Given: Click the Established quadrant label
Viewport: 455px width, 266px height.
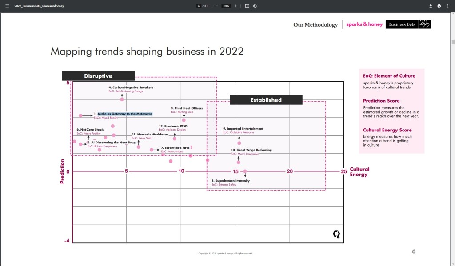Looking at the screenshot, I should click(x=265, y=100).
